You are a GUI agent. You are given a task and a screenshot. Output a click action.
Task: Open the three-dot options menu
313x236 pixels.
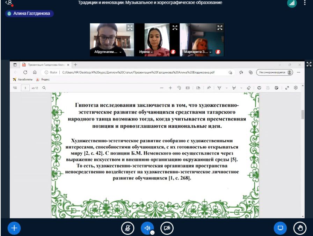tap(305, 3)
